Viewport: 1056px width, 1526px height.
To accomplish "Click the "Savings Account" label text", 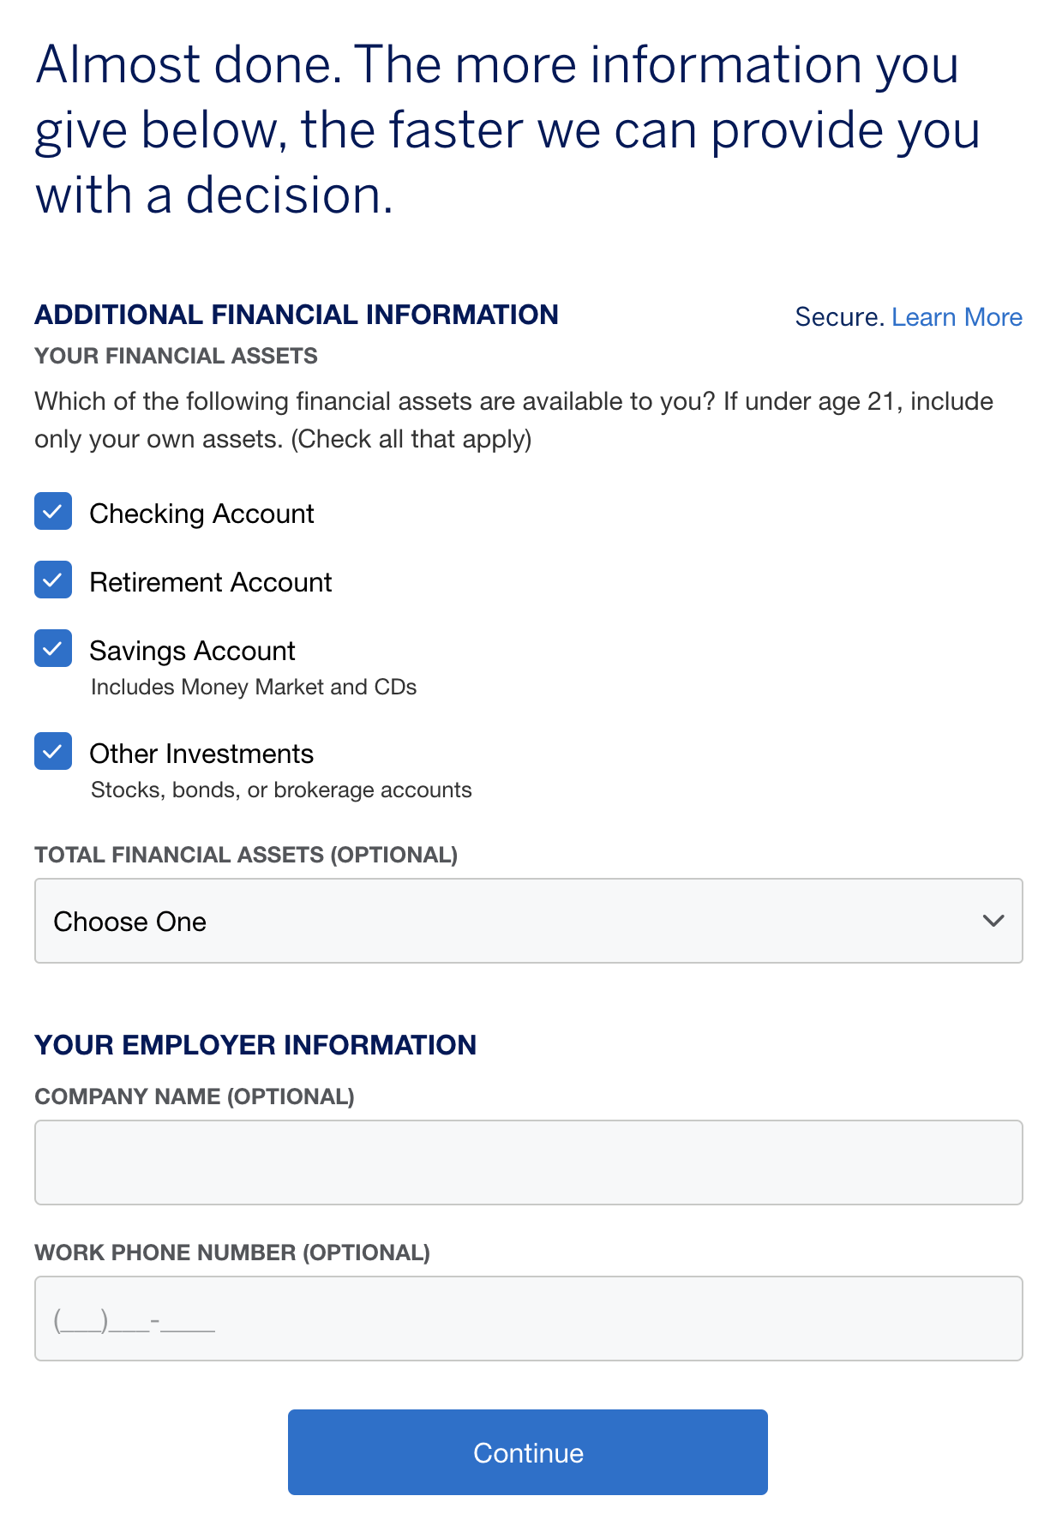I will 192,651.
